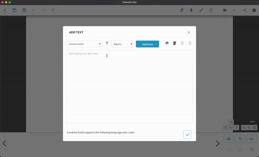Click the Save As icon with pencil
The width and height of the screenshot is (259, 157).
[x=24, y=10]
